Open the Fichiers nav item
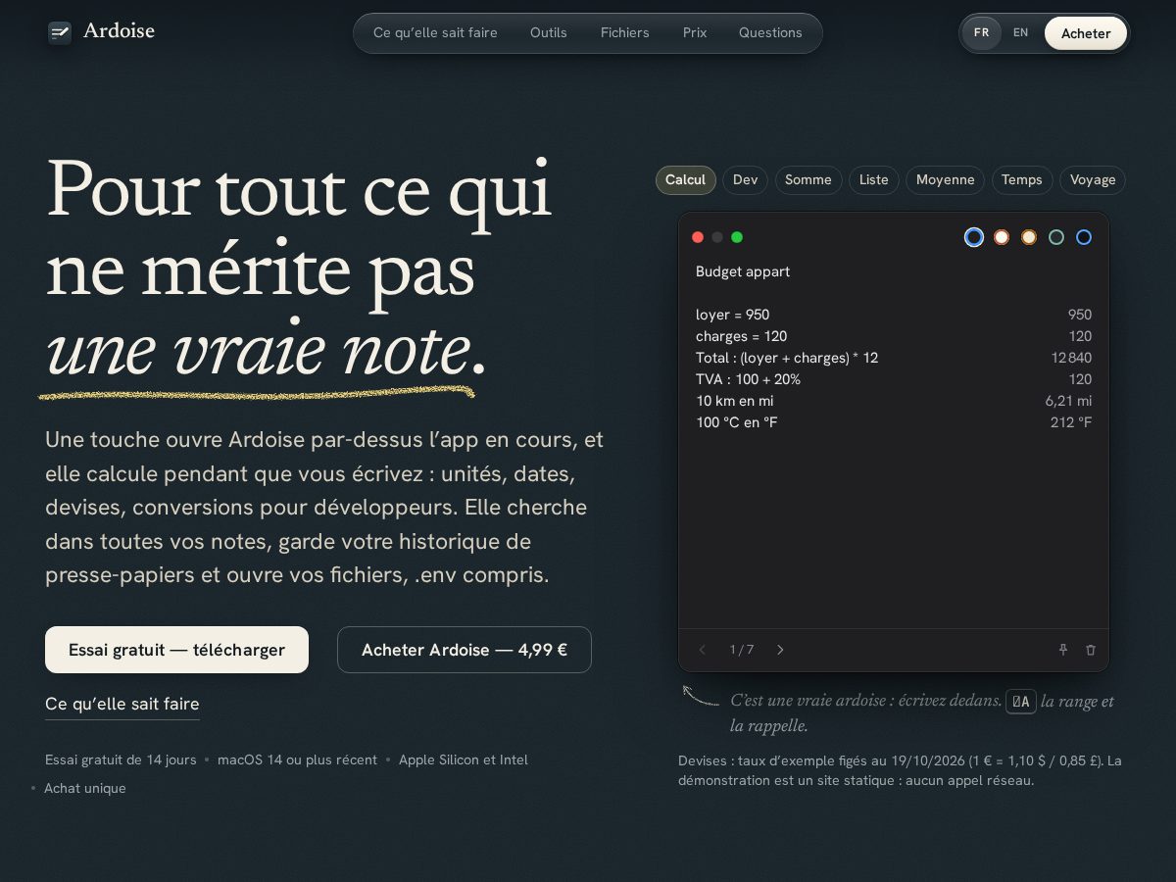Viewport: 1176px width, 882px height. (x=625, y=32)
